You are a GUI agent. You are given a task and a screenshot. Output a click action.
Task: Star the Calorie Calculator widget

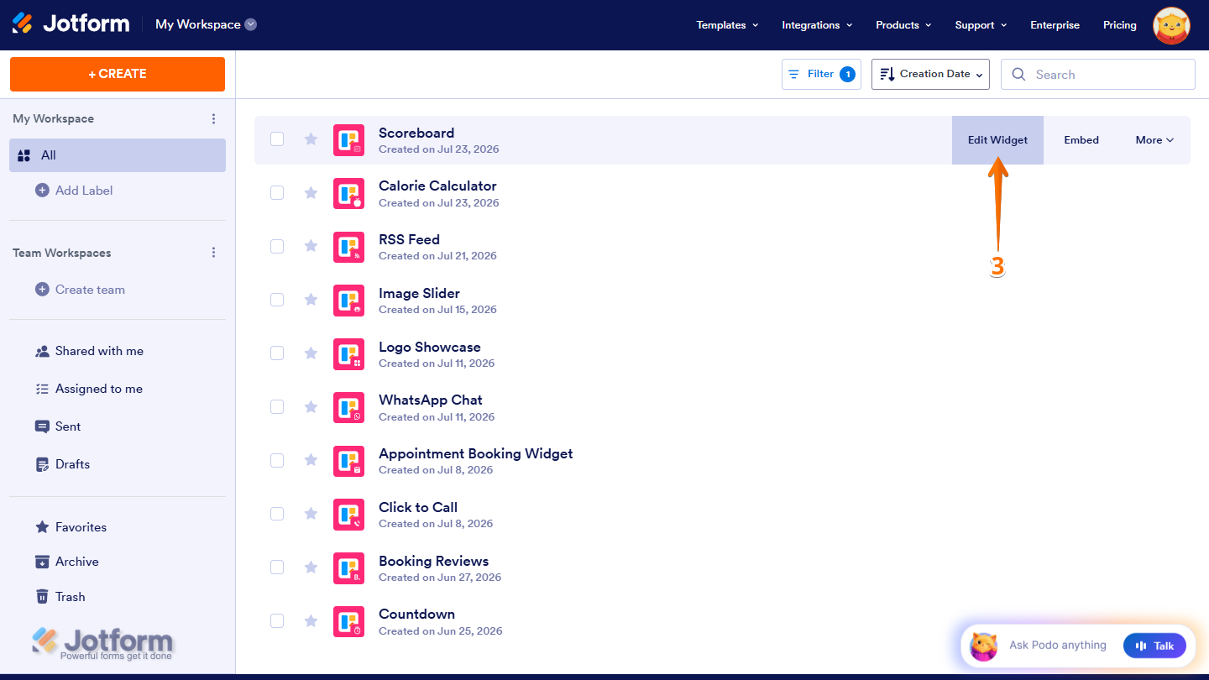[311, 193]
